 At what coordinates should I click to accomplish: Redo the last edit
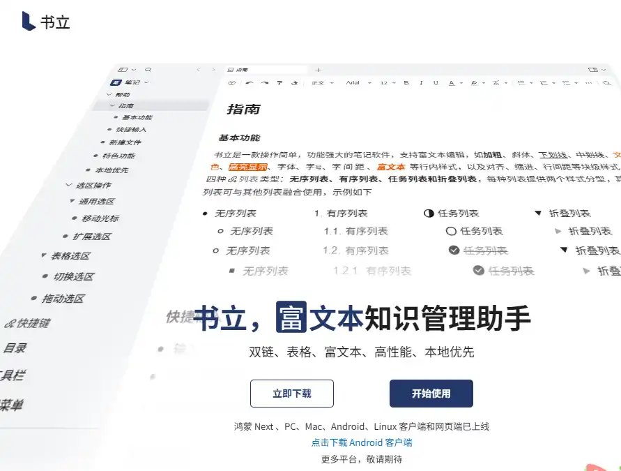(265, 83)
